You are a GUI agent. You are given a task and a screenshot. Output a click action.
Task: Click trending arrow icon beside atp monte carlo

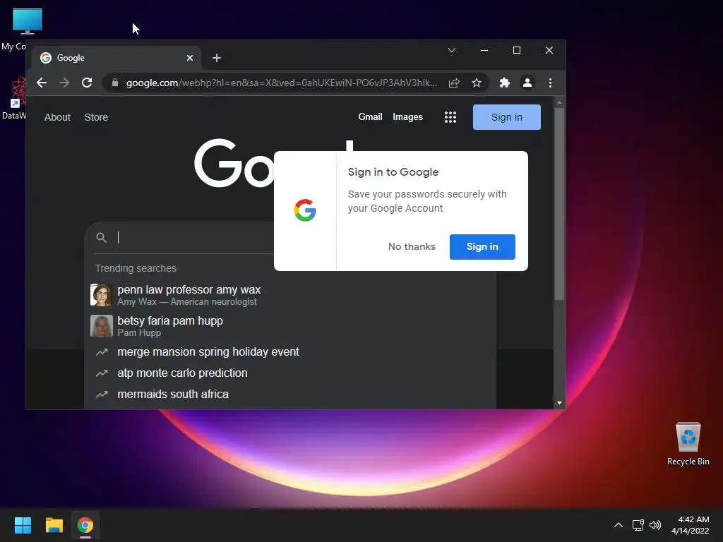(x=102, y=373)
